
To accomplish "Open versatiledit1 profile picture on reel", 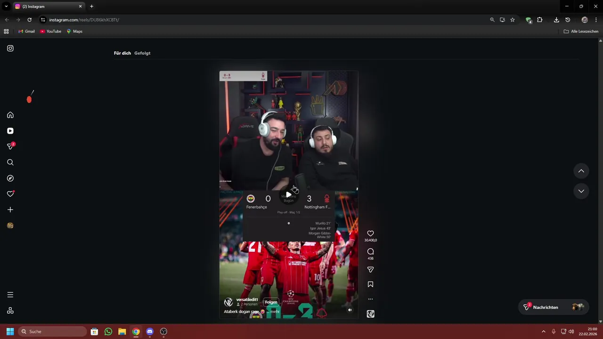I will point(228,302).
